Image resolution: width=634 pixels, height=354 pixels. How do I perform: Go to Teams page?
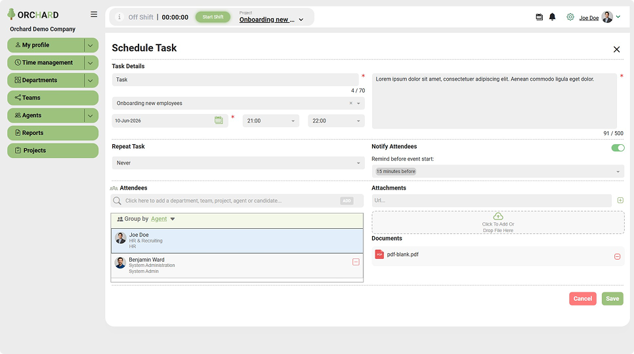click(x=53, y=98)
